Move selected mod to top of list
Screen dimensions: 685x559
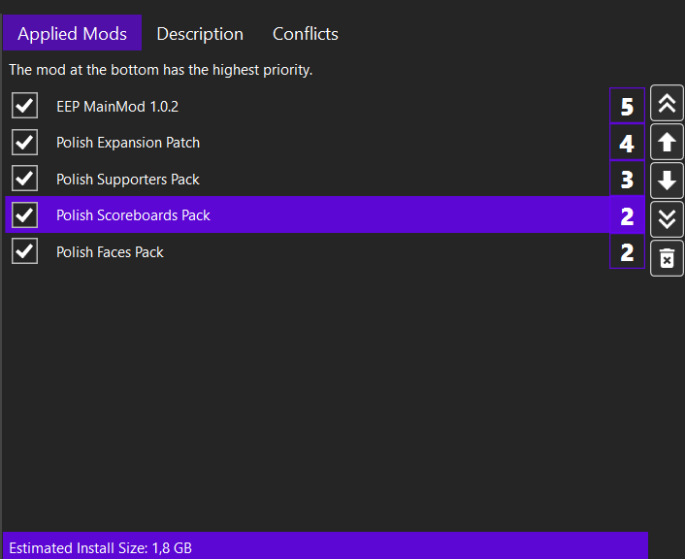pyautogui.click(x=667, y=105)
